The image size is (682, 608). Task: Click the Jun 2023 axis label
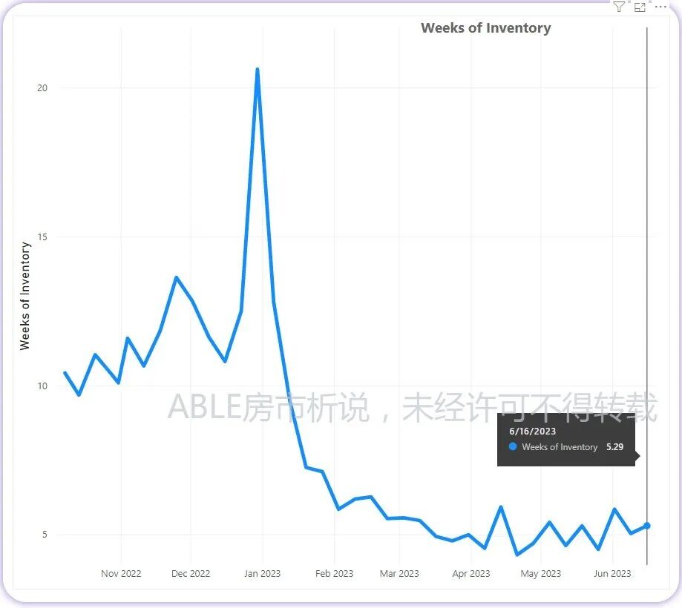(612, 574)
